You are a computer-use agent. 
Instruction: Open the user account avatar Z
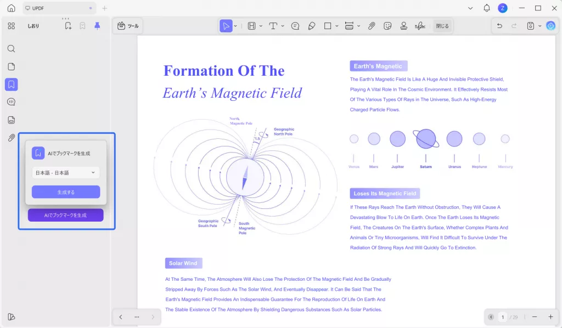click(x=503, y=8)
